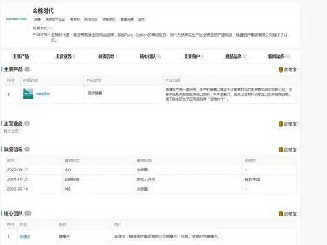327x245 pixels.
Task: Click 启信宝 logo in 核心团队 section
Action: (287, 214)
